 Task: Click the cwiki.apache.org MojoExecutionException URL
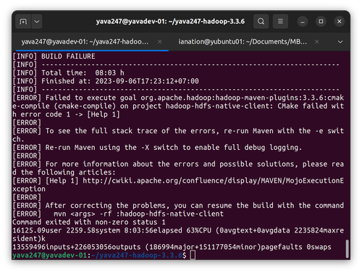[178, 185]
